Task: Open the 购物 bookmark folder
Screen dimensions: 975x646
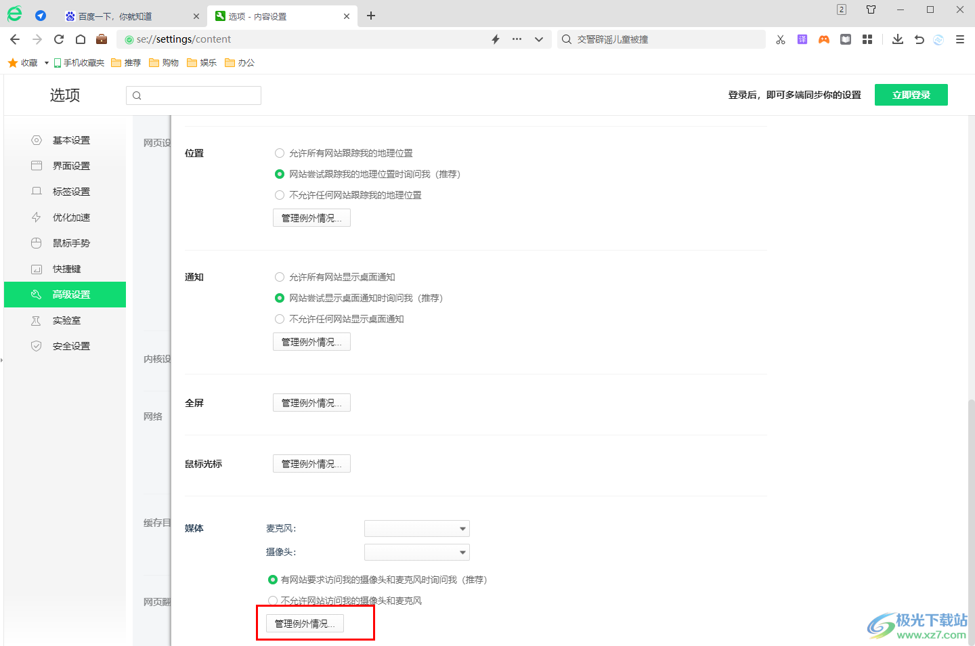Action: click(x=164, y=62)
